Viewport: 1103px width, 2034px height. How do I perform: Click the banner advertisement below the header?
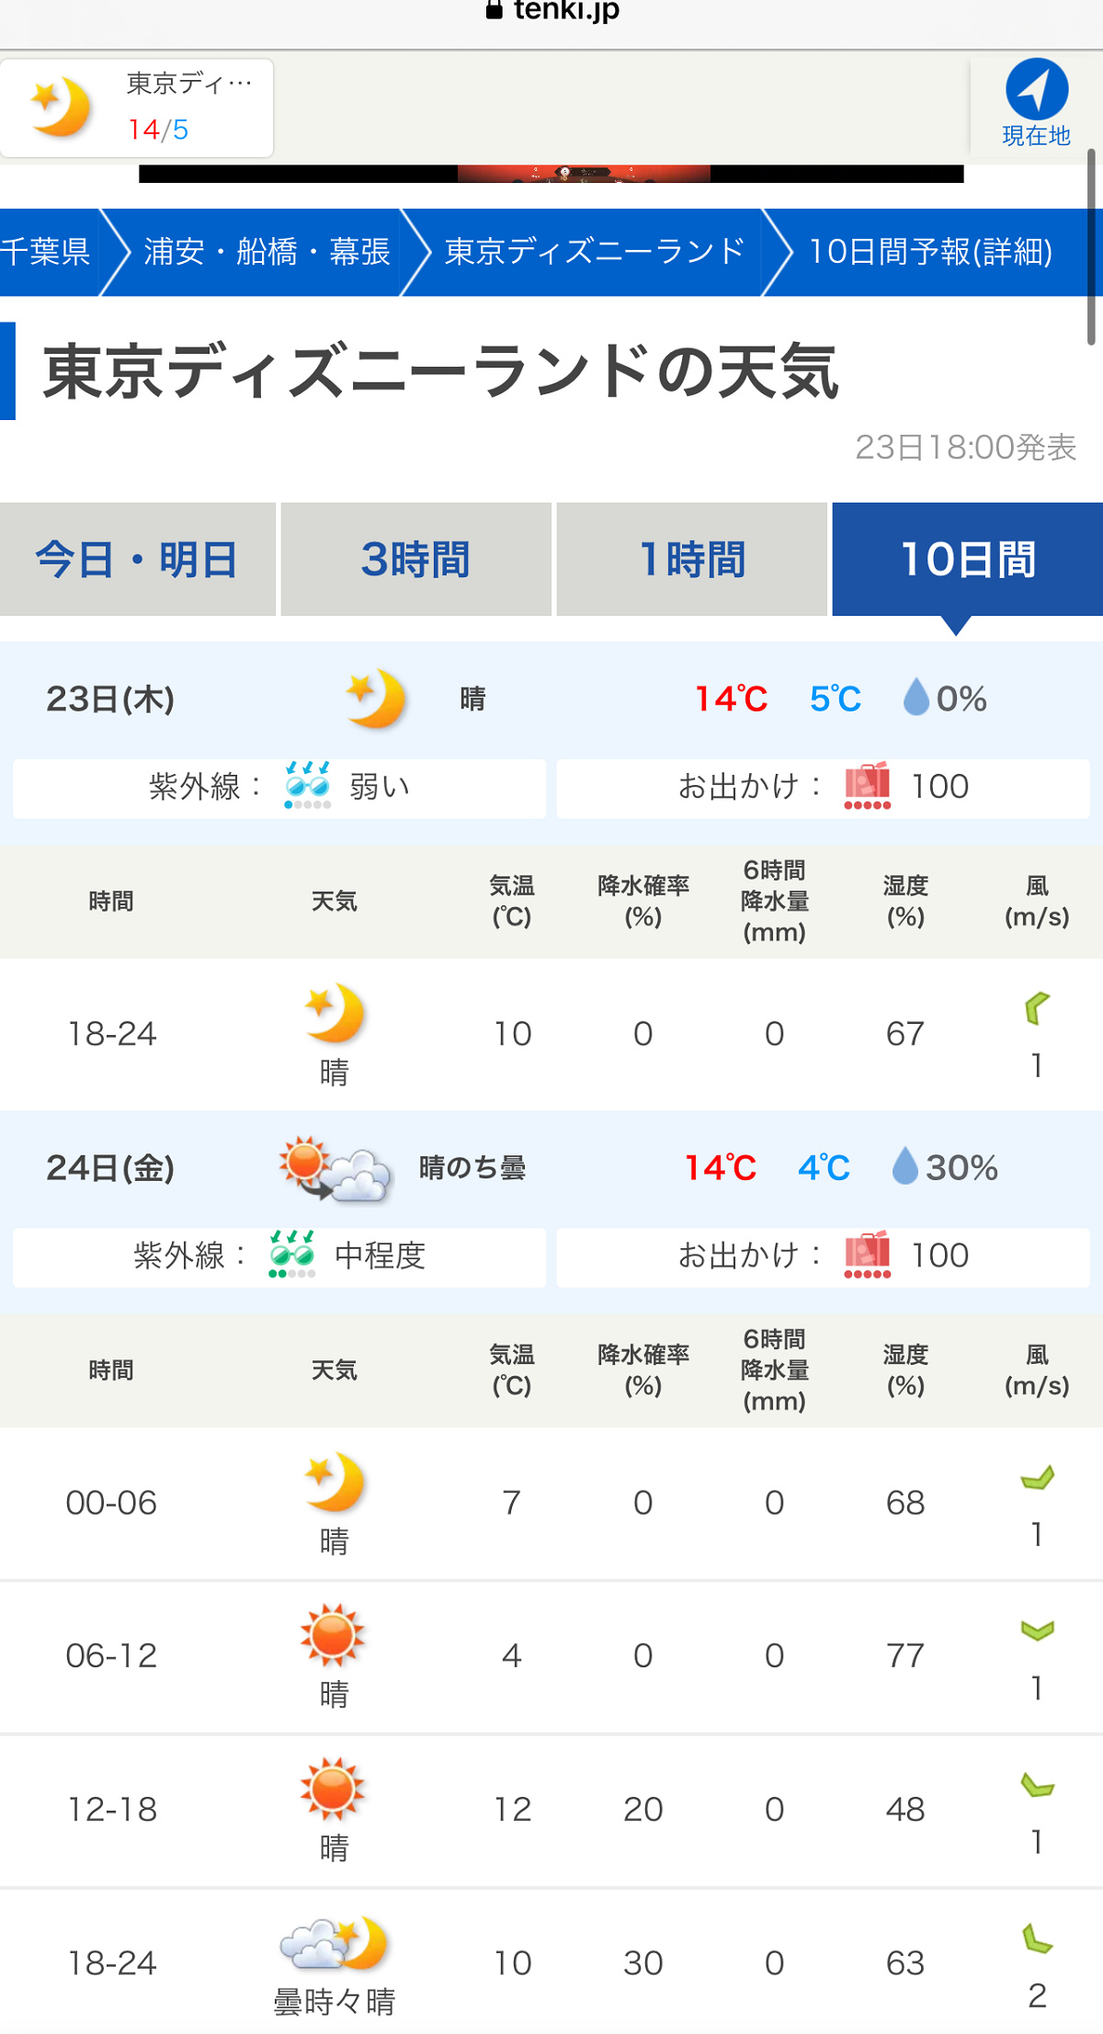click(x=551, y=174)
